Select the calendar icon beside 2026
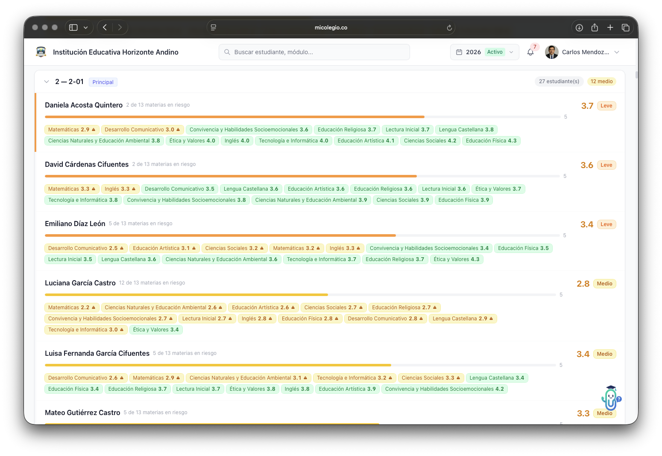This screenshot has height=456, width=662. tap(459, 52)
